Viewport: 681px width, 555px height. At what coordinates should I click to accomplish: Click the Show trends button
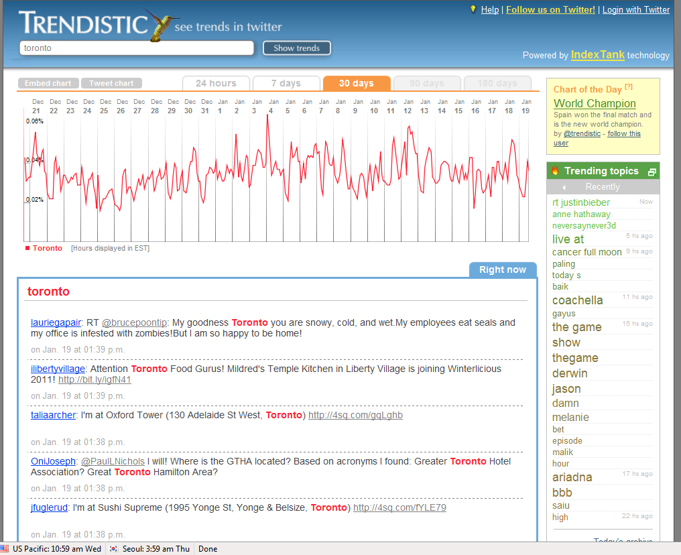[x=297, y=48]
